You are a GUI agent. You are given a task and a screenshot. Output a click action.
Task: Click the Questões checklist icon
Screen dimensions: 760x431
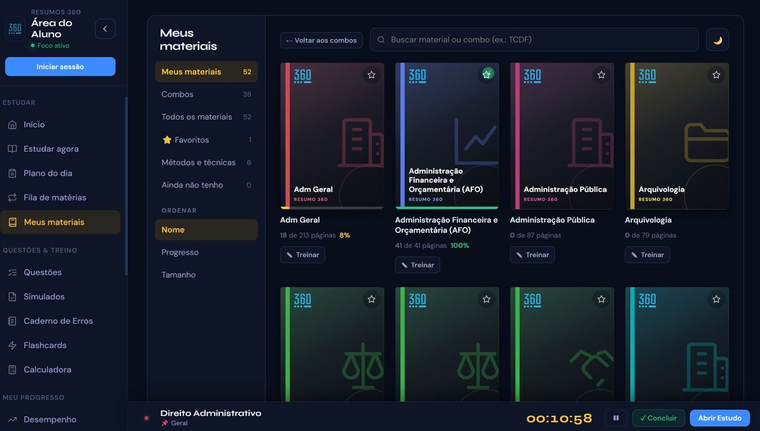12,273
